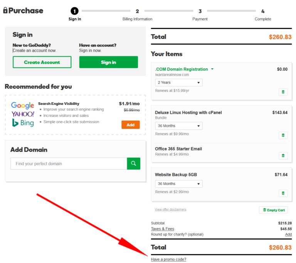Click the Google Yahoo Bing logos

23,114
